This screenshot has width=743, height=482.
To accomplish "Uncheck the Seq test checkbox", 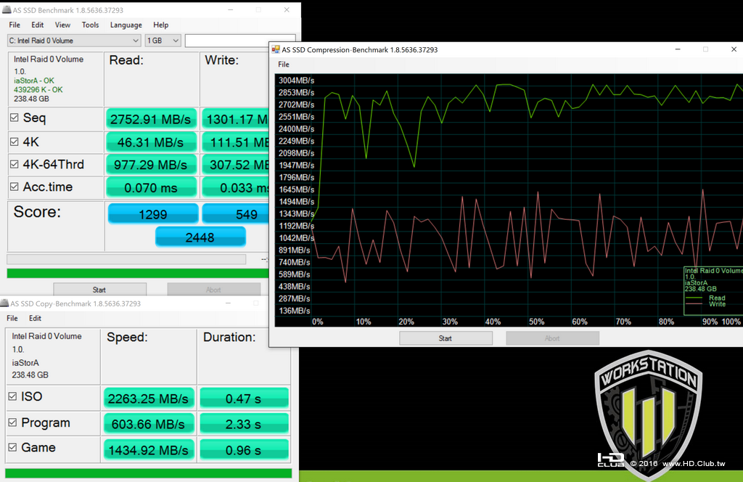I will pos(15,118).
